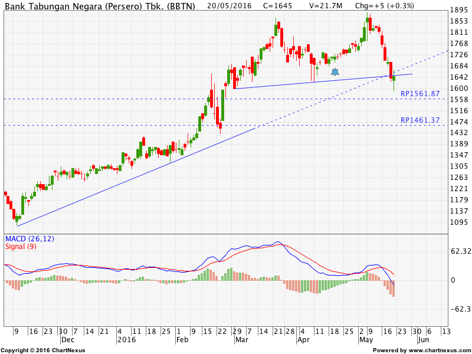
Task: Pick the 1179 price axis label
Action: 459,199
